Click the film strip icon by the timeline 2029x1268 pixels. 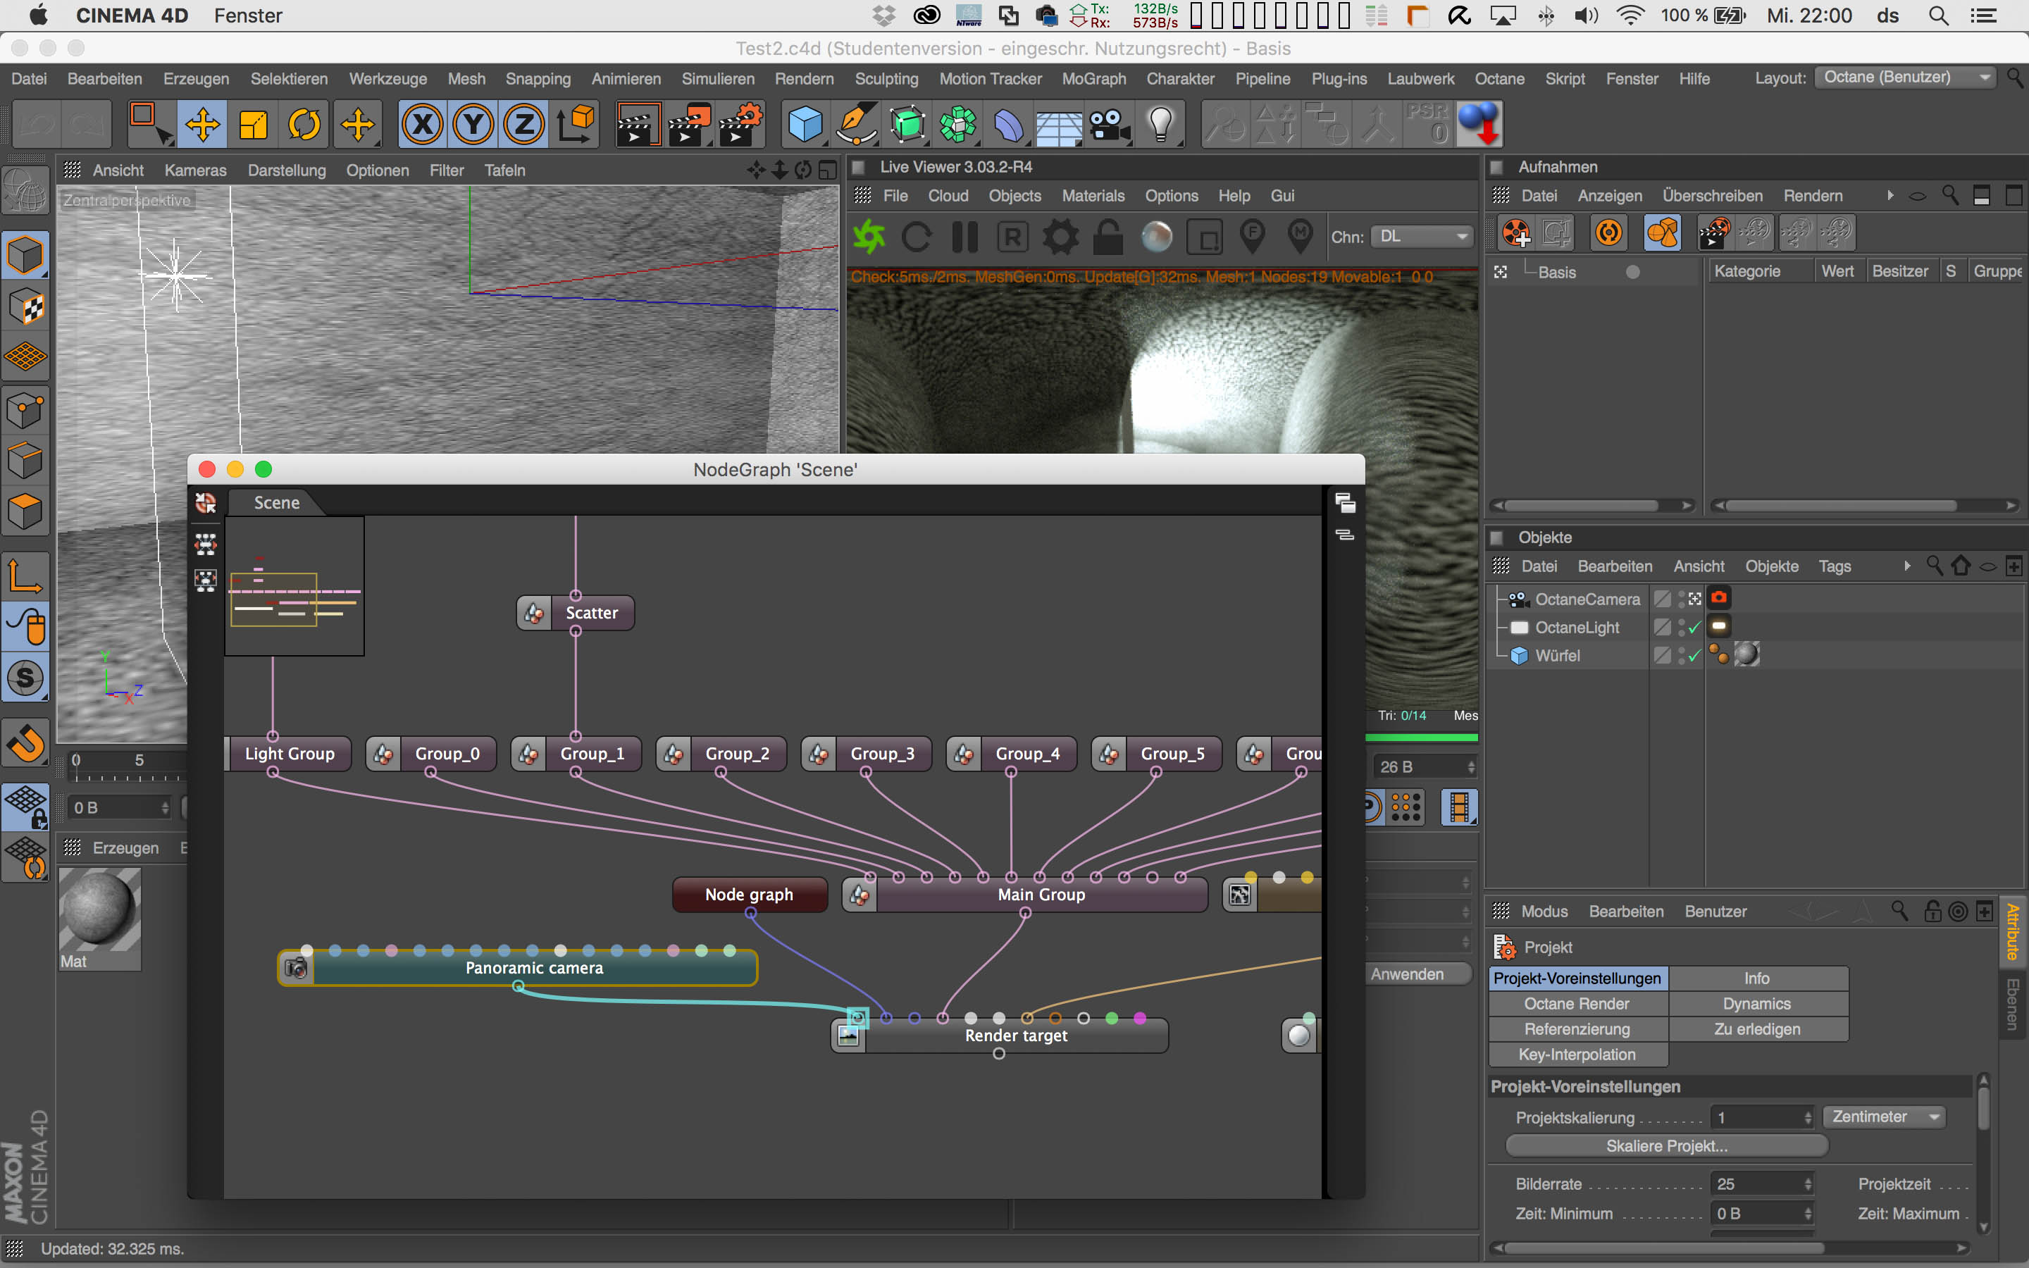(1459, 807)
